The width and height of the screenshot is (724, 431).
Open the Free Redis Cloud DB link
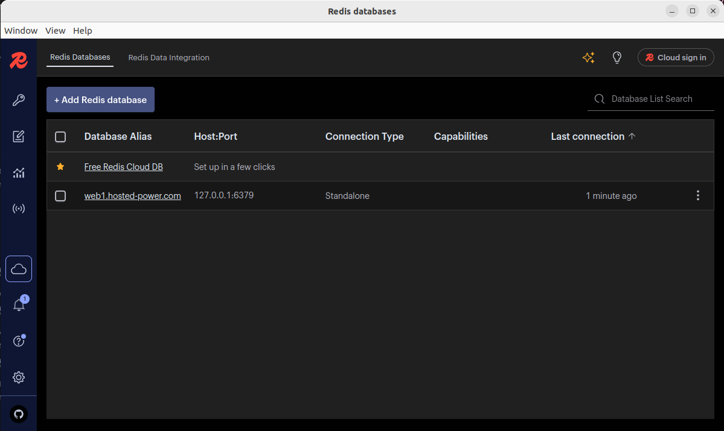point(123,167)
